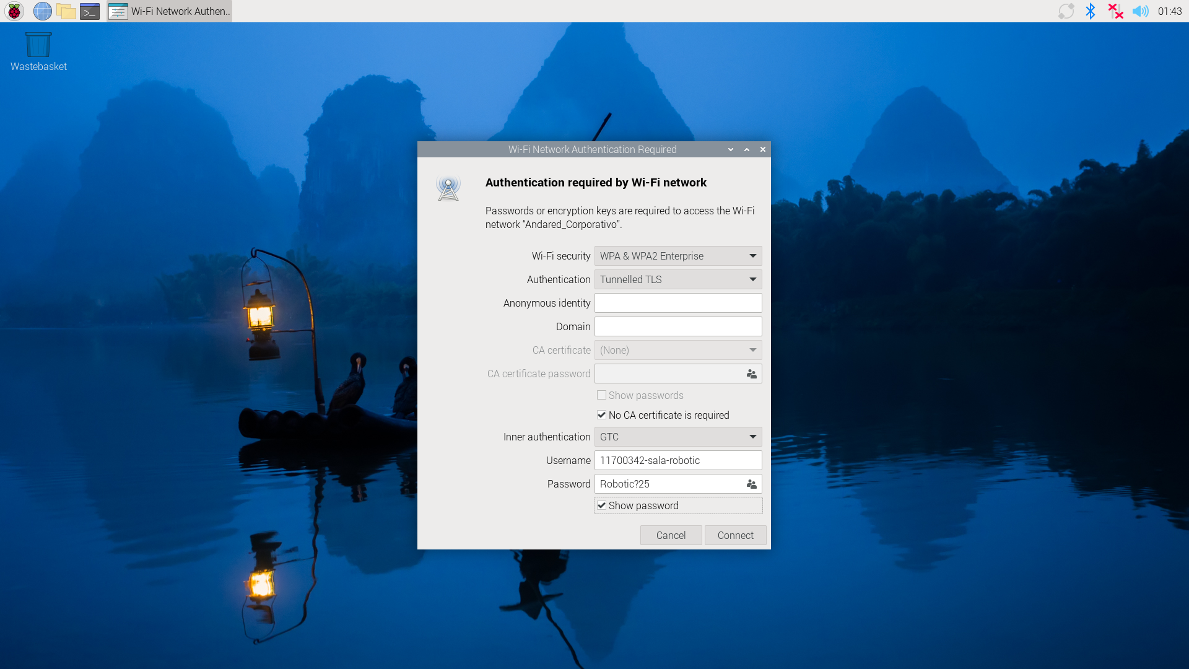Open the Authentication Tunnelled TLS dropdown
The image size is (1189, 669).
(678, 280)
